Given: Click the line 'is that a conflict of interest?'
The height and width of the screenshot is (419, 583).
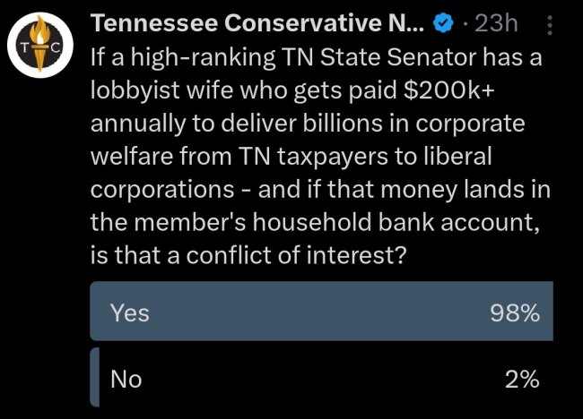Looking at the screenshot, I should pyautogui.click(x=248, y=255).
